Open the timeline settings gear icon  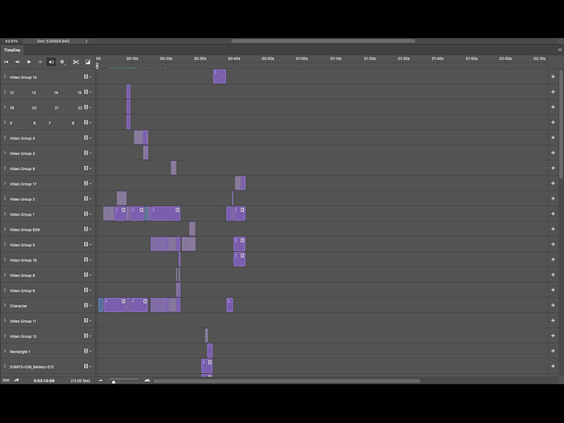coord(62,62)
